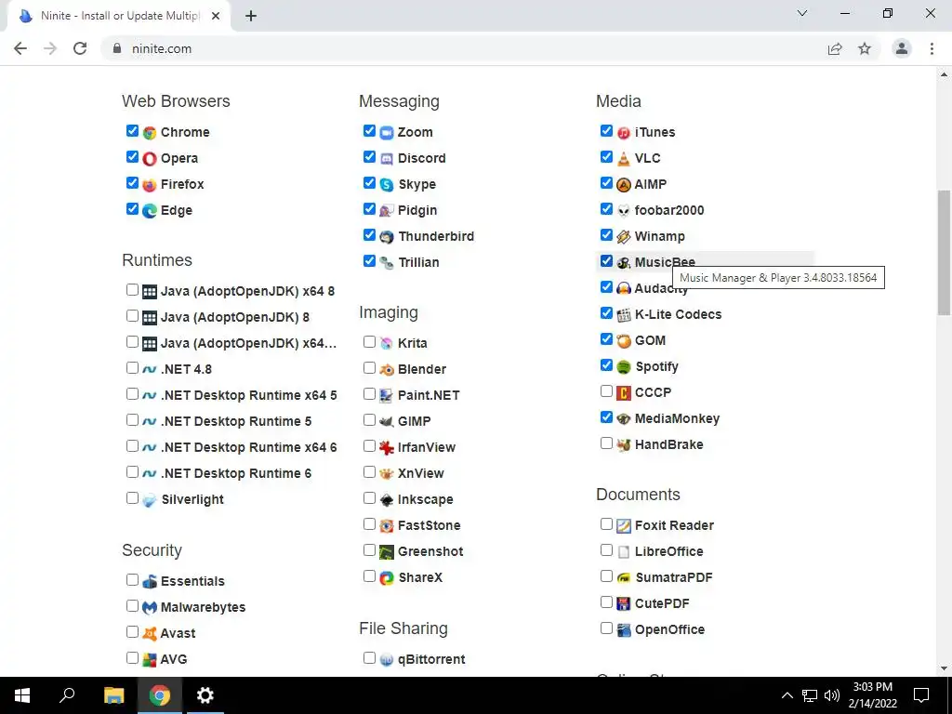Select the Ninite browser tab
This screenshot has width=952, height=714.
click(119, 17)
